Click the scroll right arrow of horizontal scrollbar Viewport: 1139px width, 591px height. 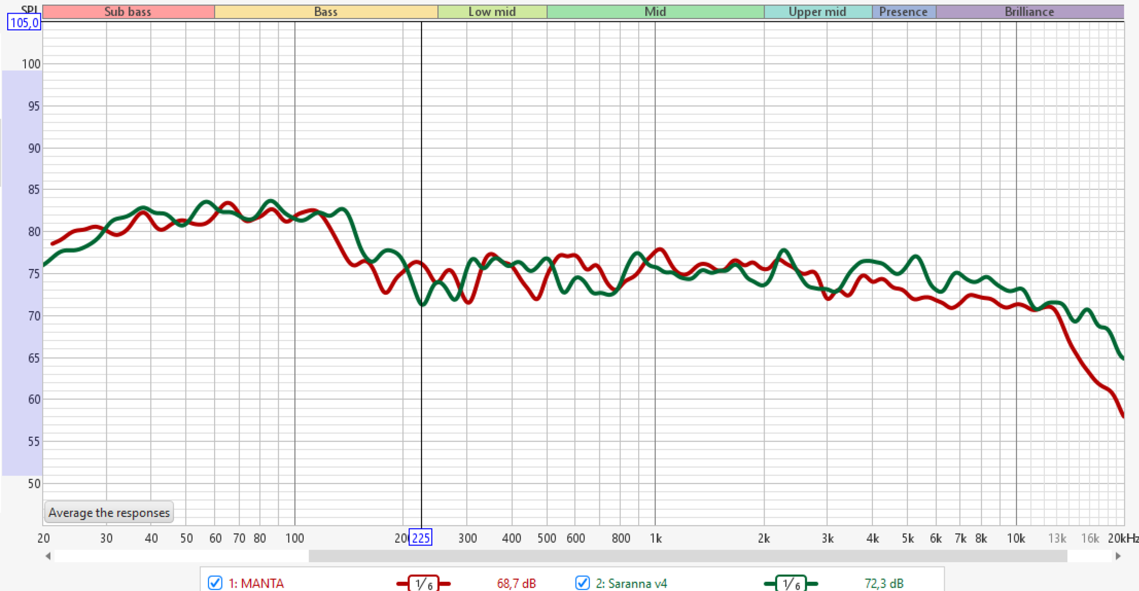1118,556
